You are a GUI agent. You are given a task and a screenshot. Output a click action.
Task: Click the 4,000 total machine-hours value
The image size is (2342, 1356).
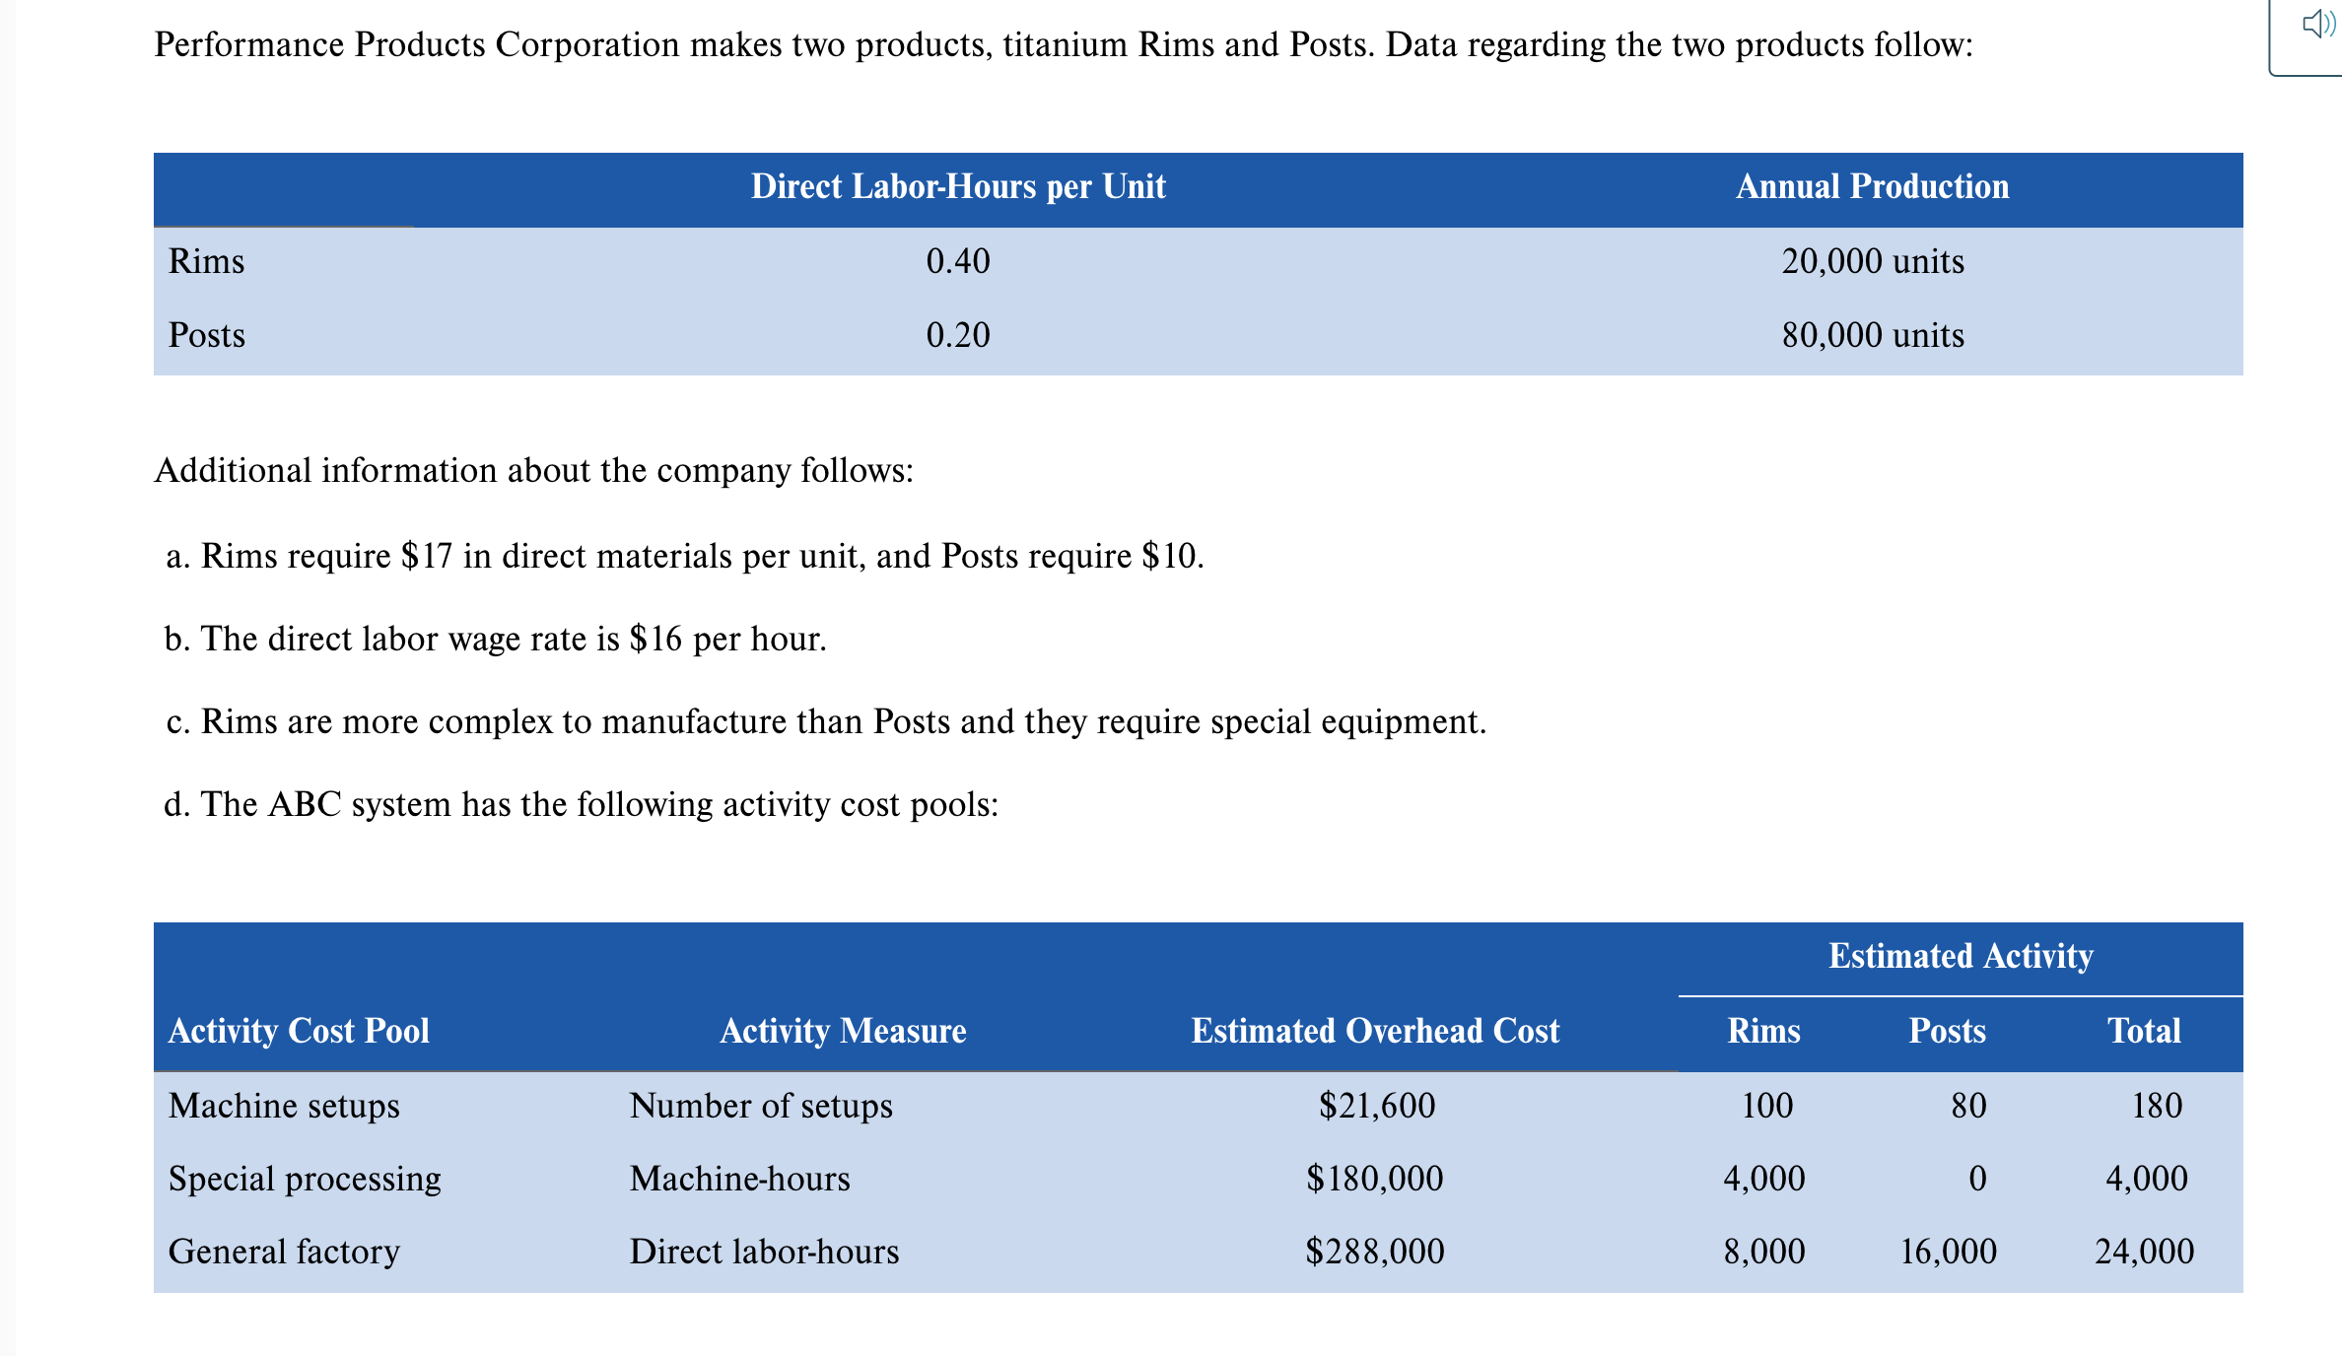[2147, 1179]
